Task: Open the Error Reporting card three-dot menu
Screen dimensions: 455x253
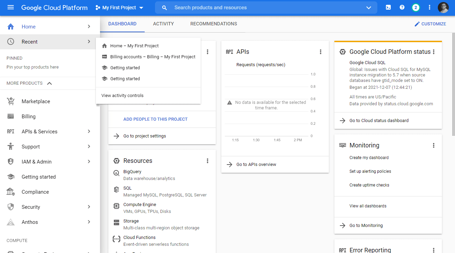Action: (434, 250)
